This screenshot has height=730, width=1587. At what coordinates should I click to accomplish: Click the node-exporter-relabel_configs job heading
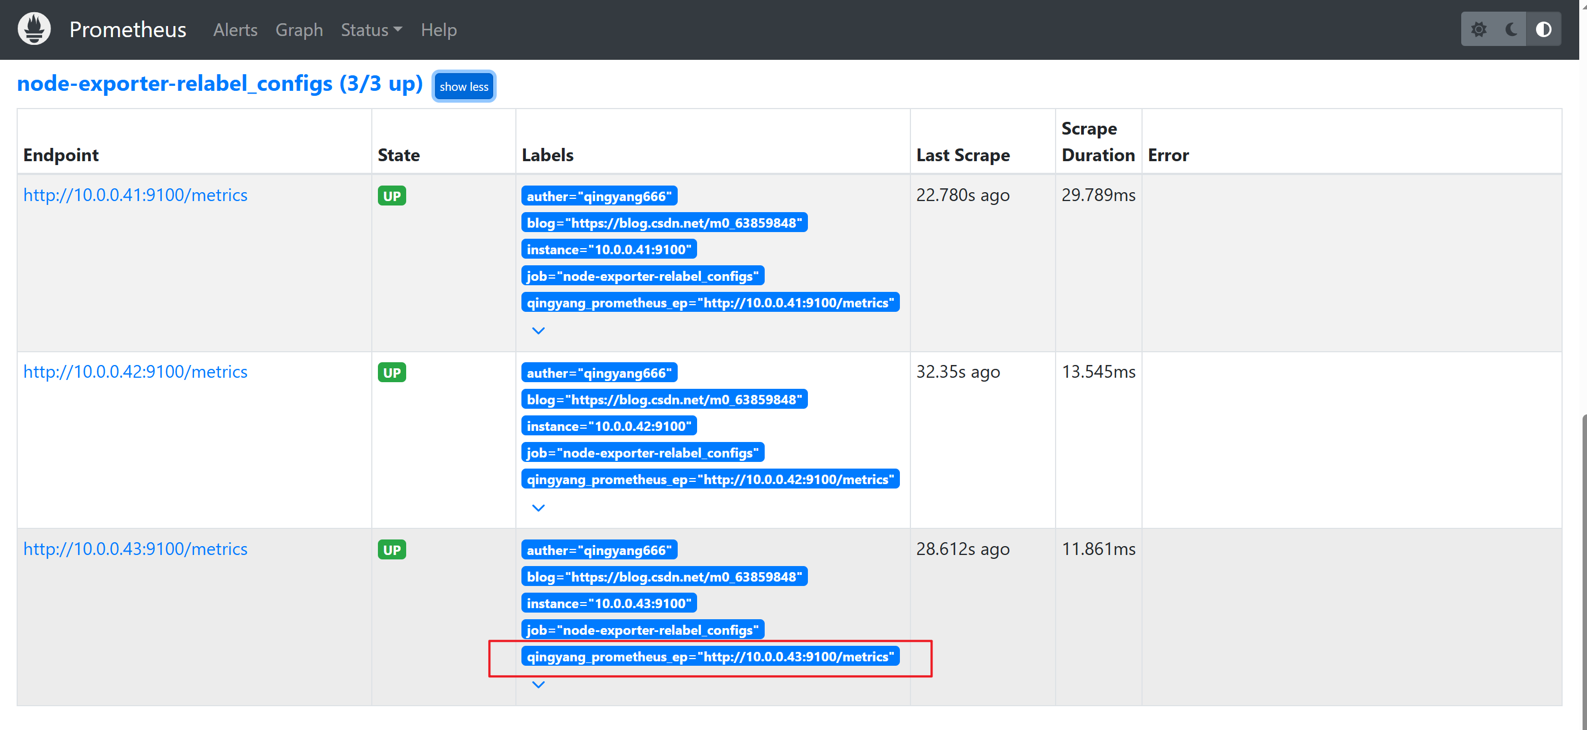(220, 83)
